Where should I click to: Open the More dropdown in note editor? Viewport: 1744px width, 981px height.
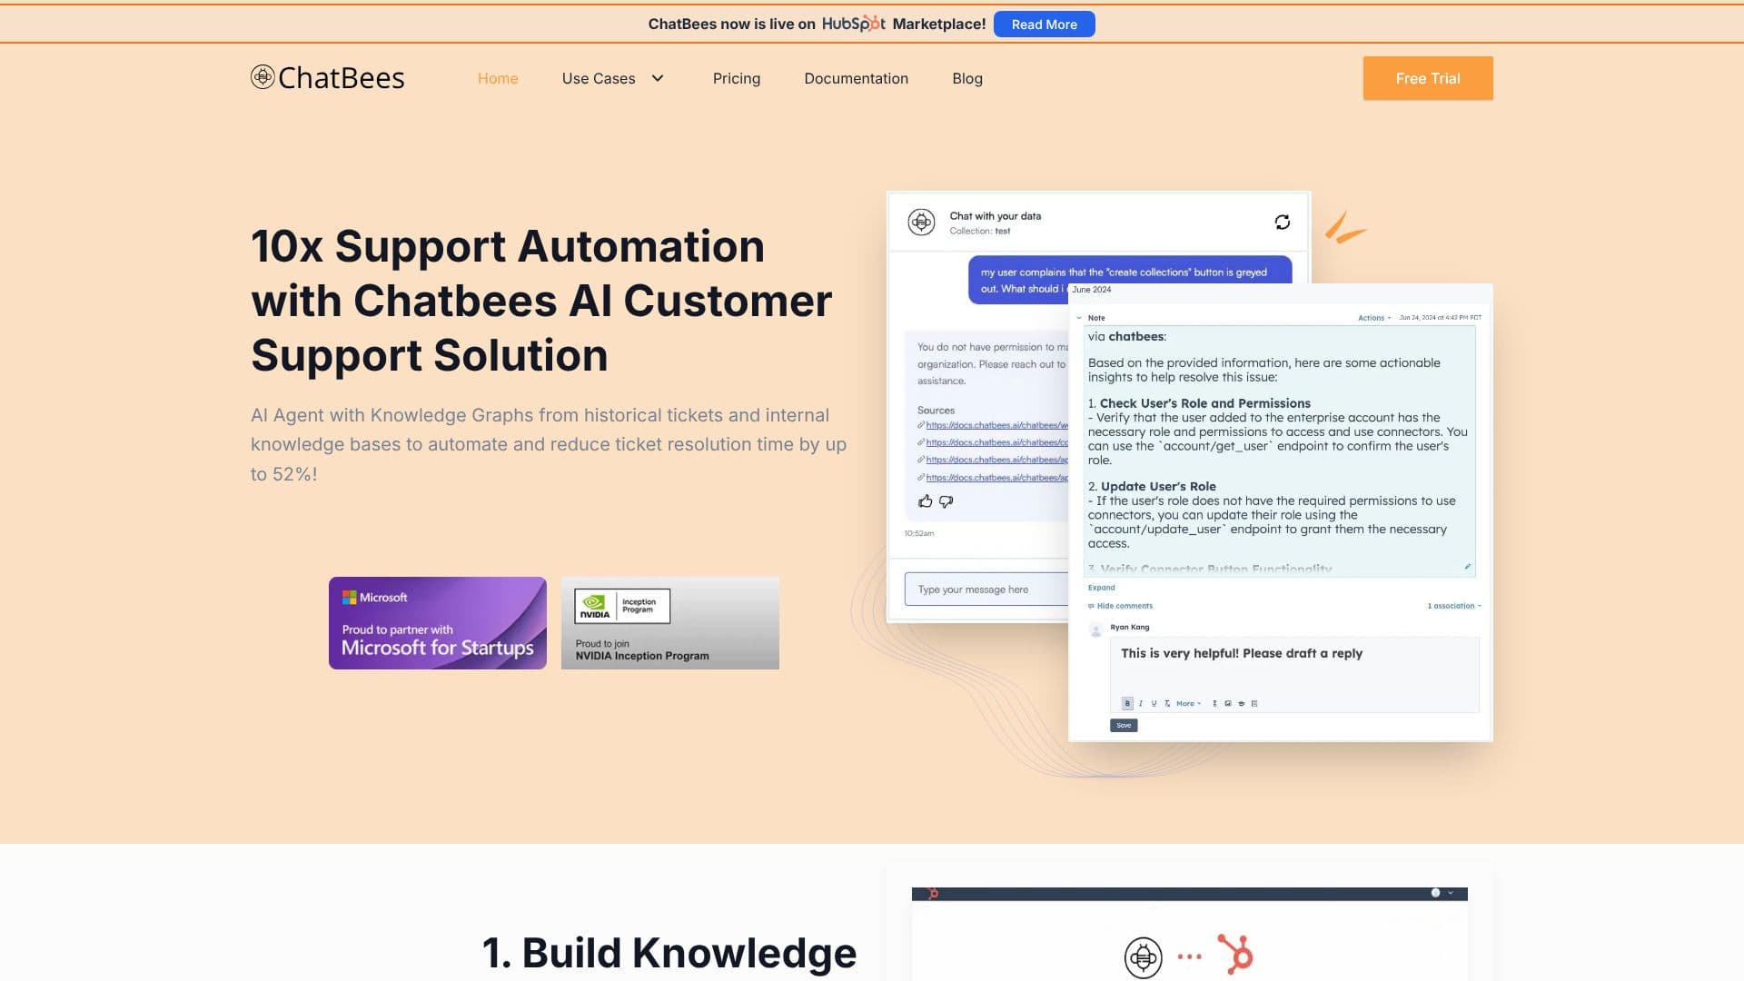click(x=1188, y=704)
